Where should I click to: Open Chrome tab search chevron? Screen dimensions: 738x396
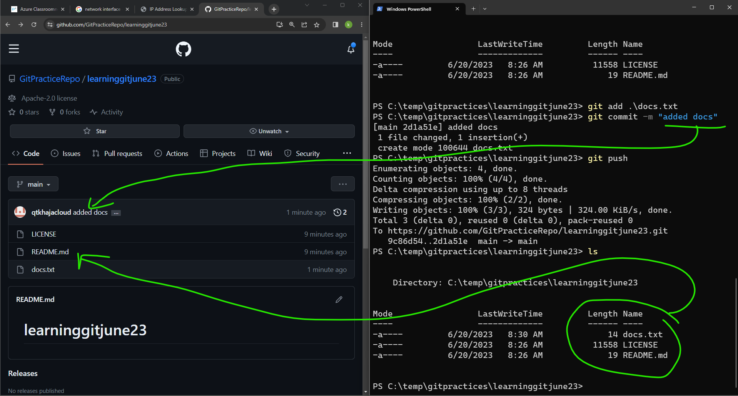pyautogui.click(x=307, y=5)
